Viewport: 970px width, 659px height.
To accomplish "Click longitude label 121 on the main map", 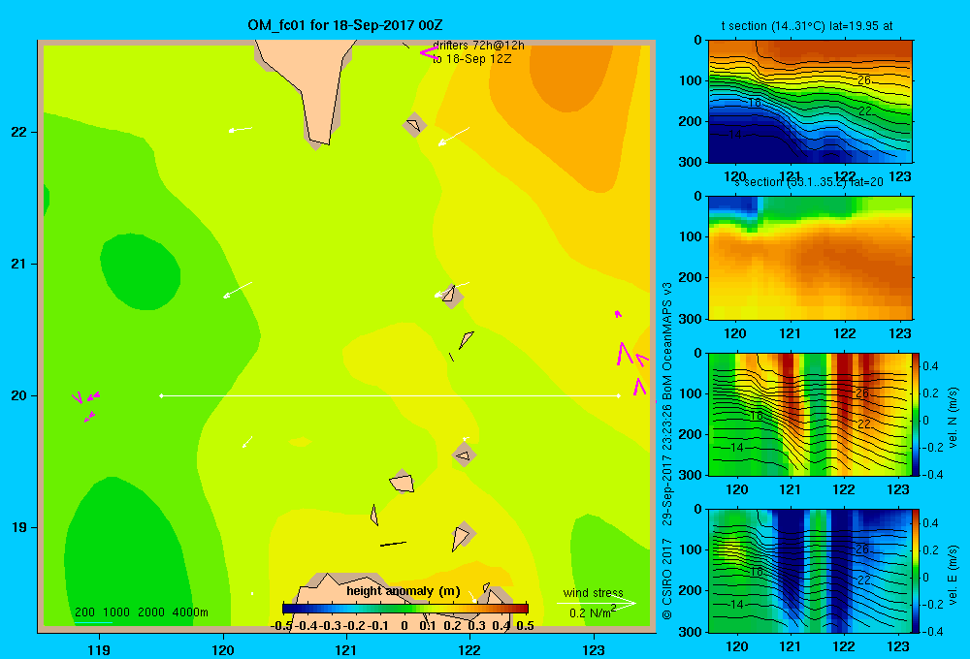I will (x=346, y=649).
